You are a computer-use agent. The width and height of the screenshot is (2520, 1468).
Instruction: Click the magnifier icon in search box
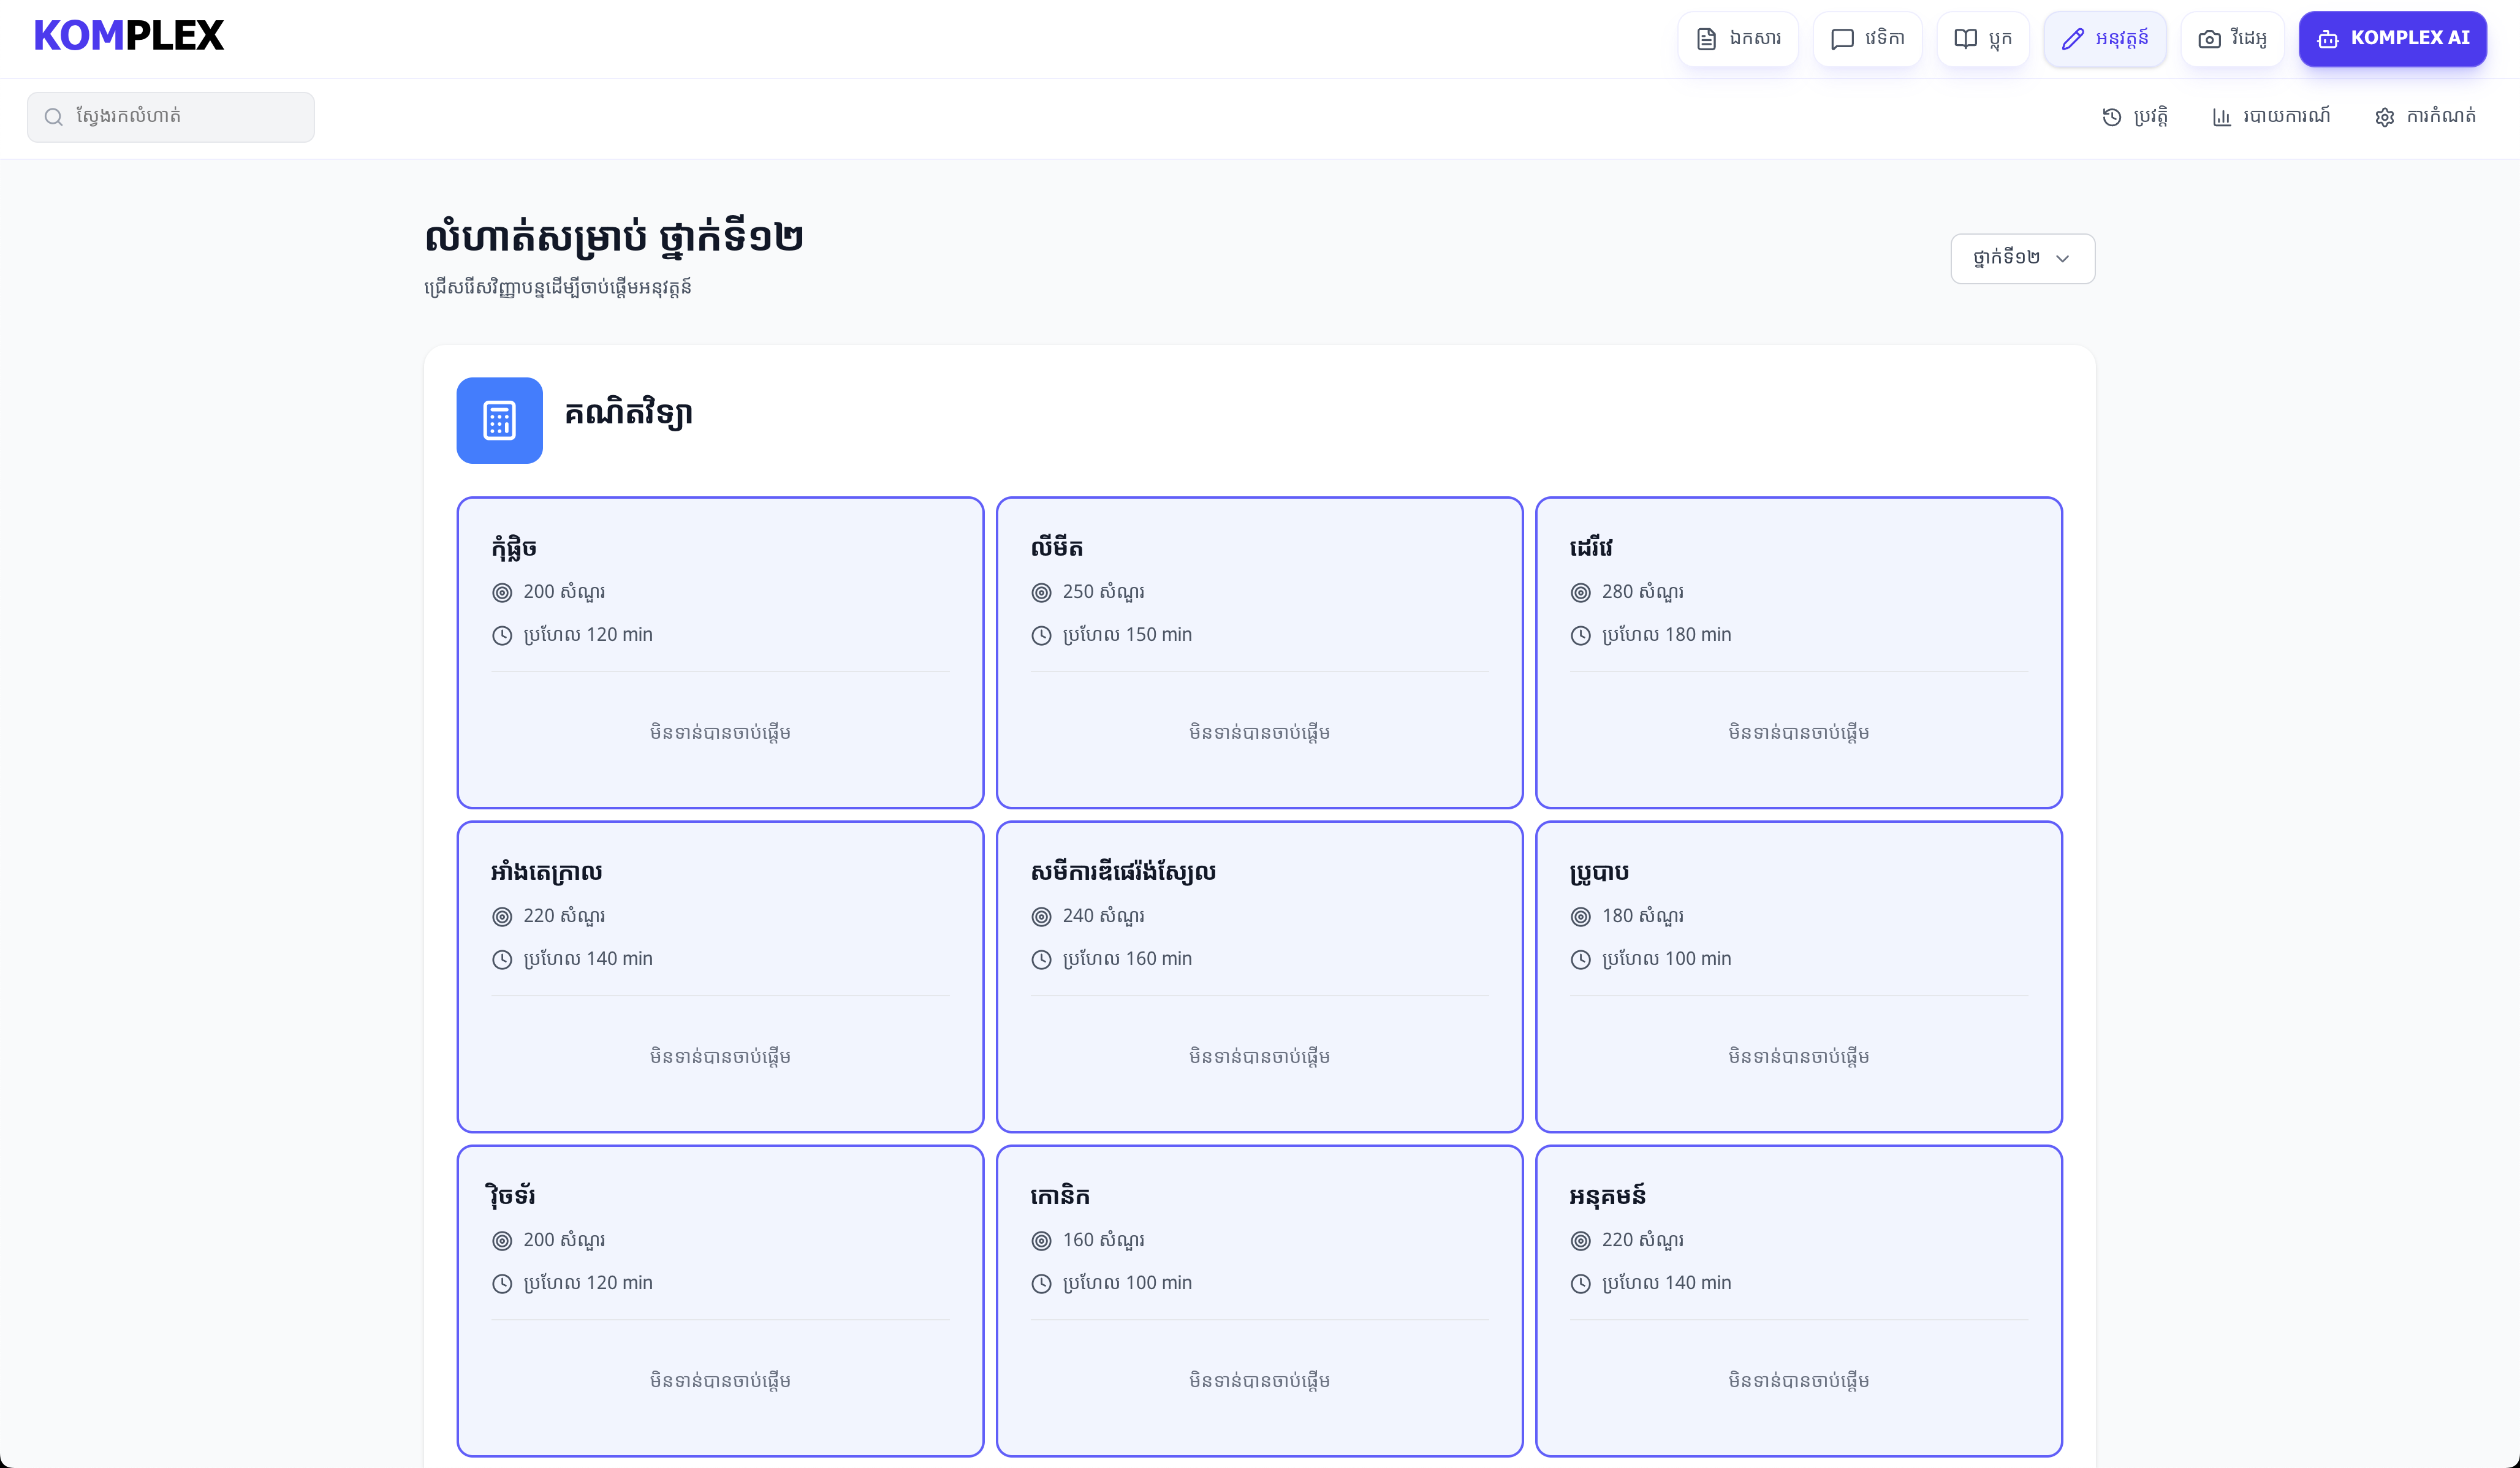point(54,117)
